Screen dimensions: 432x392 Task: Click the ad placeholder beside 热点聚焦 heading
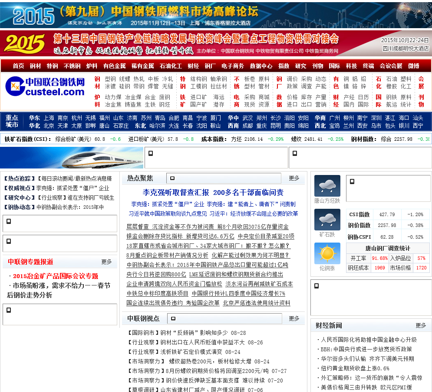(x=224, y=178)
